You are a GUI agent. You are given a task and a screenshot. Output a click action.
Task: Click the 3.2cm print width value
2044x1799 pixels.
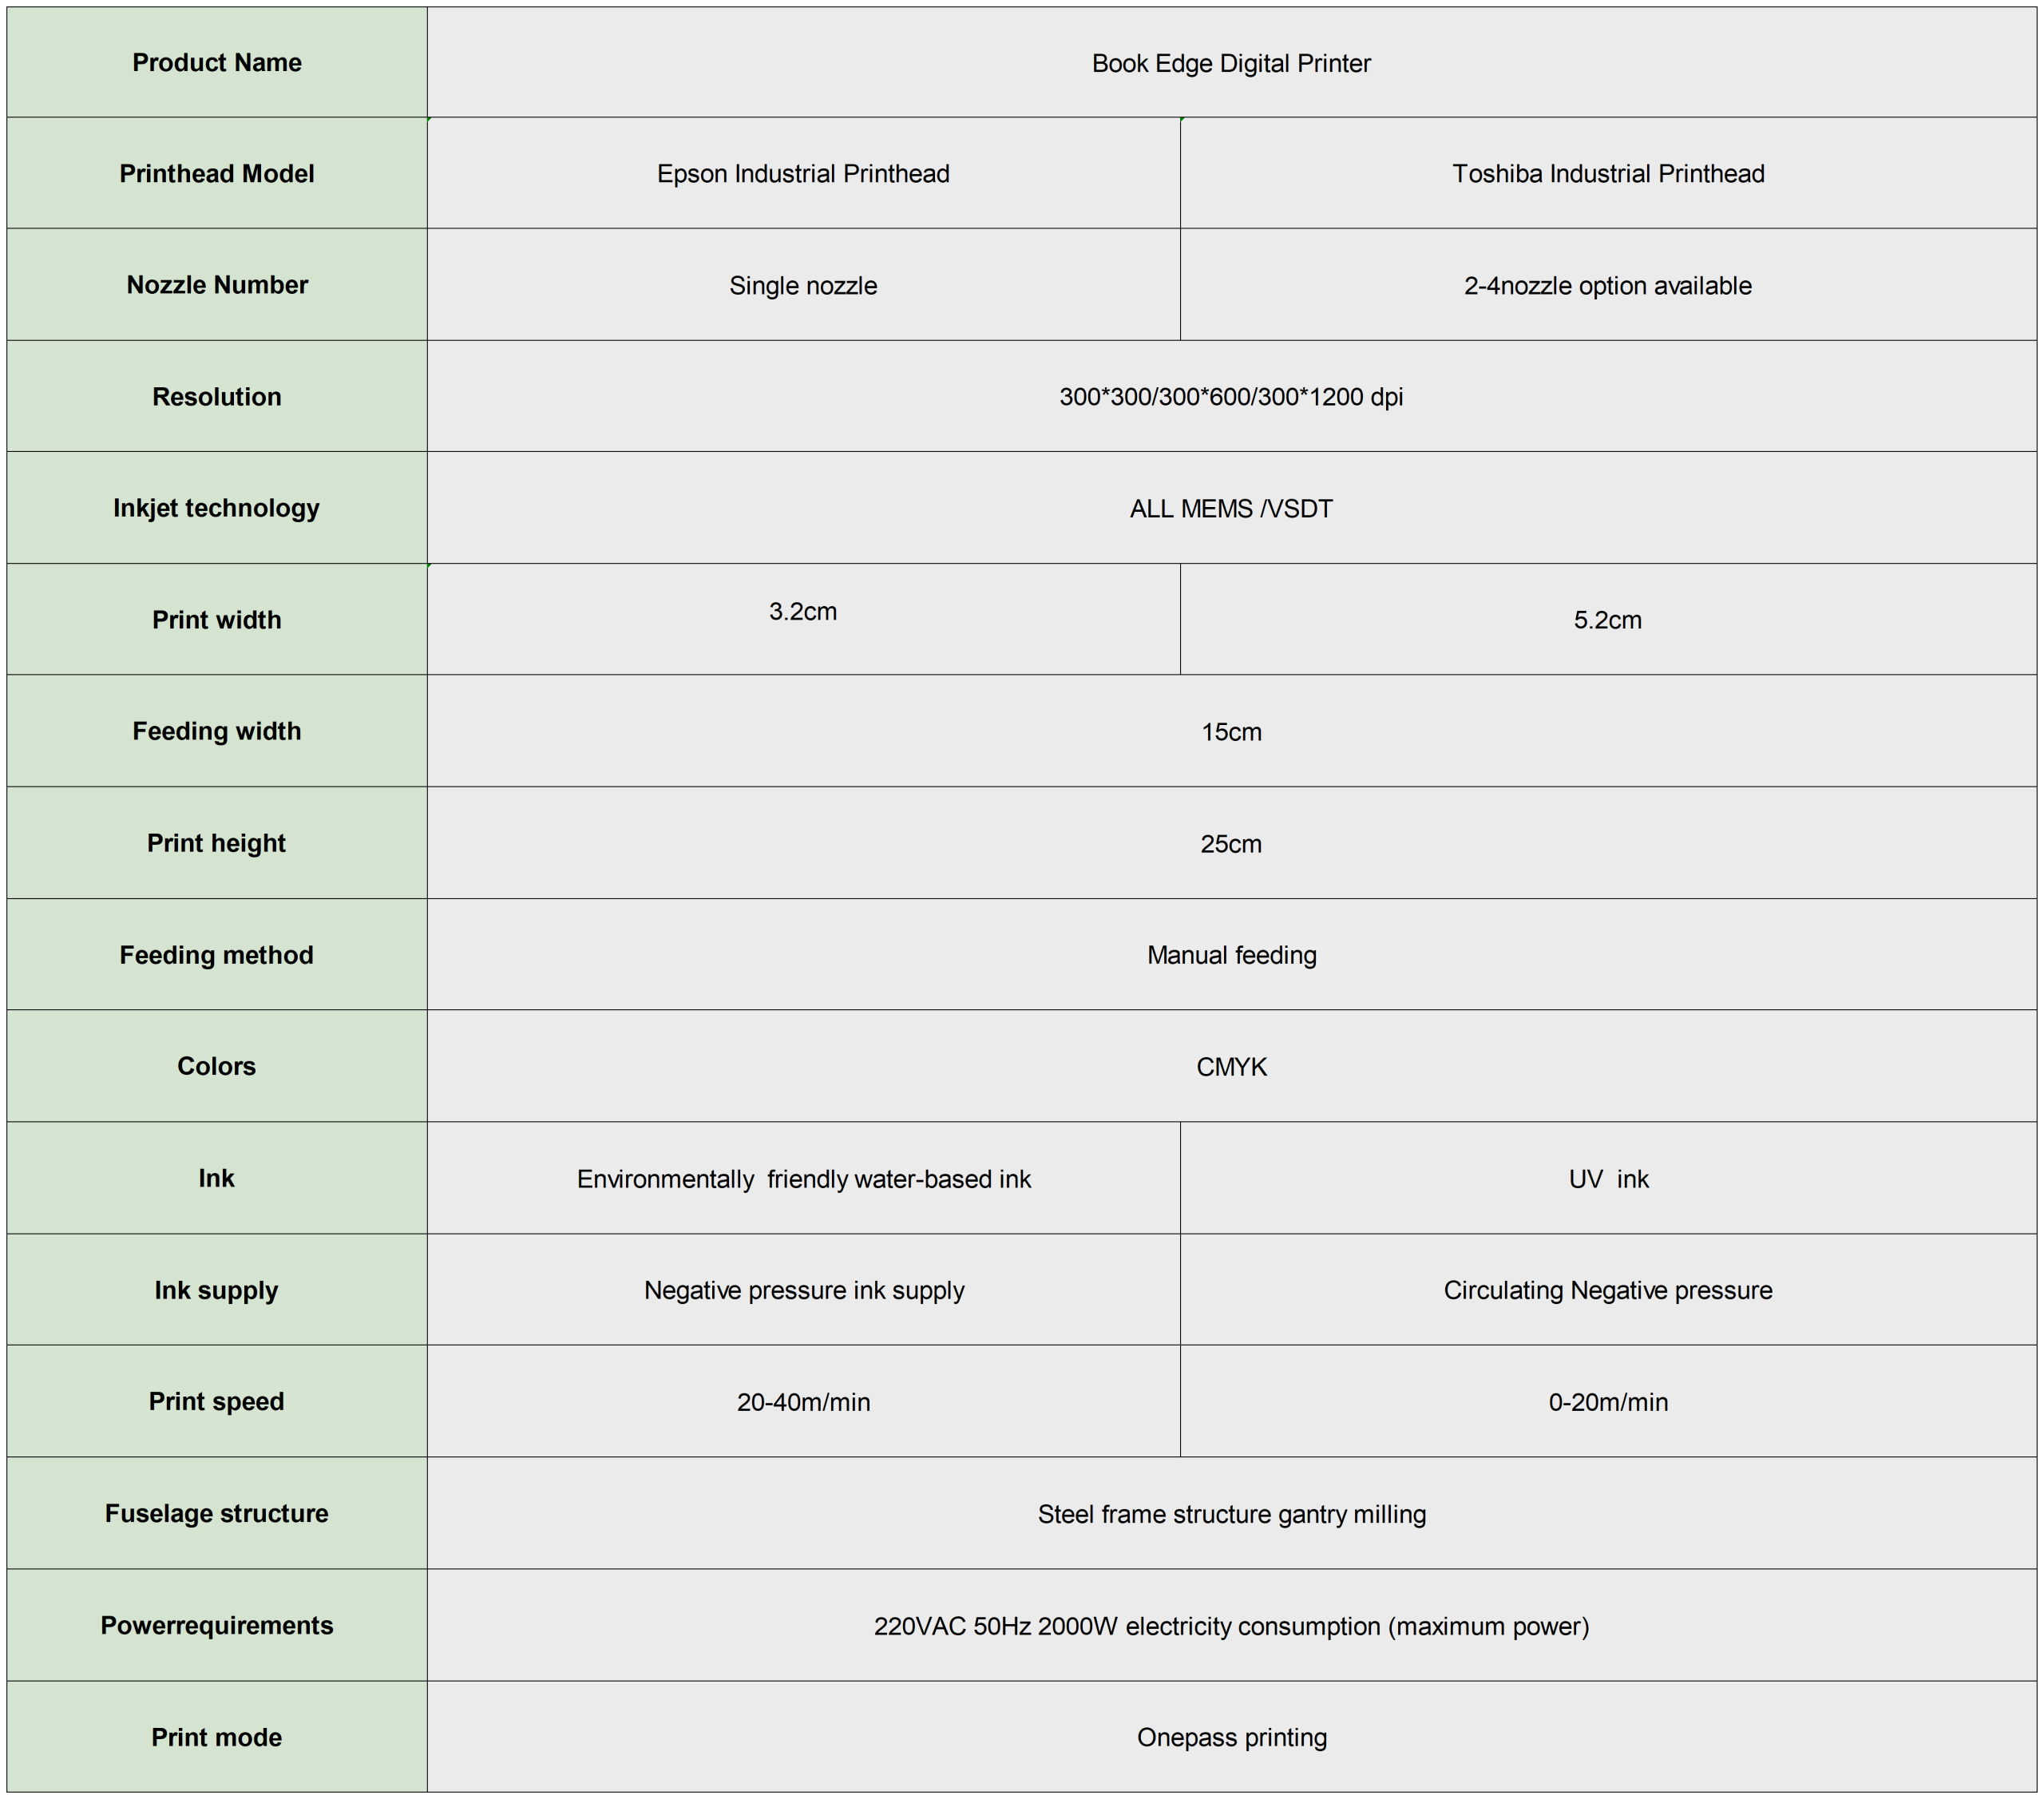803,612
